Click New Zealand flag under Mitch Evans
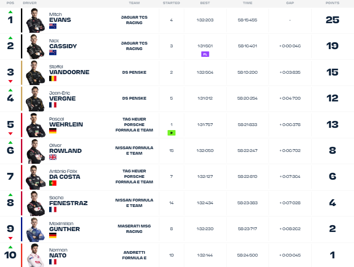 point(53,26)
